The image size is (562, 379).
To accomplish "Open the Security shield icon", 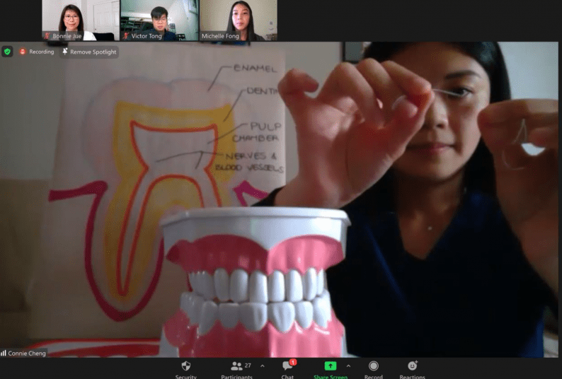I will click(186, 366).
